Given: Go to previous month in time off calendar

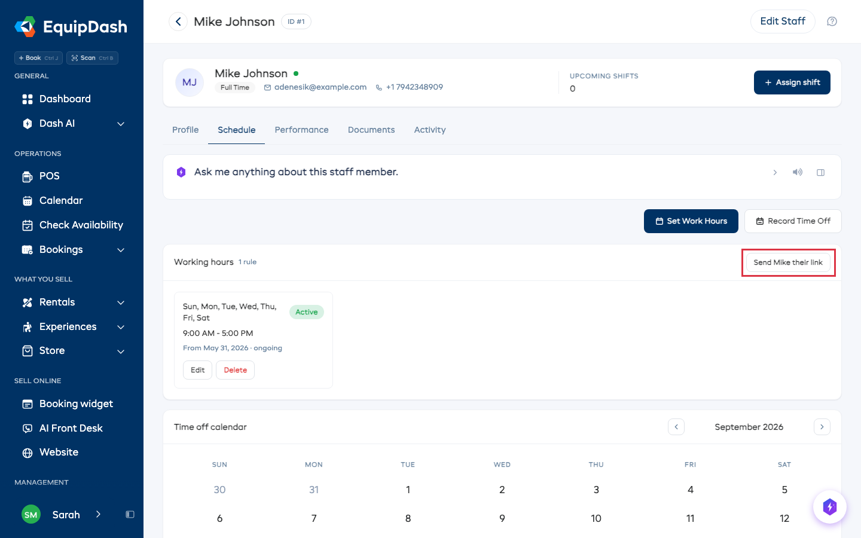Looking at the screenshot, I should [x=676, y=427].
